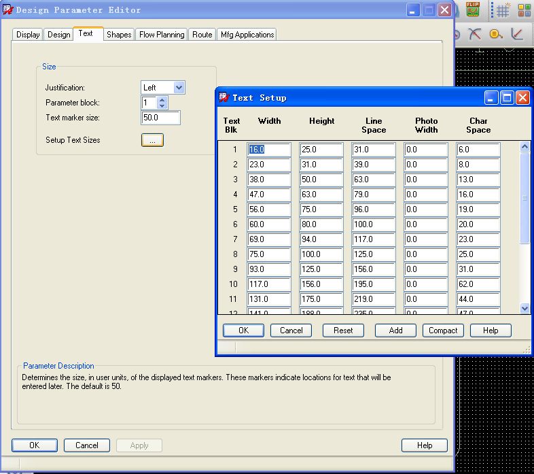
Task: Click the Add button in Text Setup
Action: pyautogui.click(x=395, y=331)
